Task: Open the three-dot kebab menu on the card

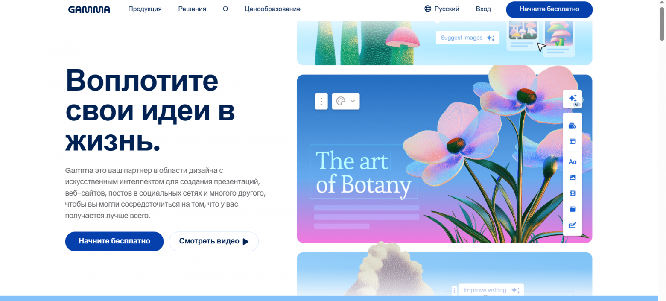Action: click(321, 101)
